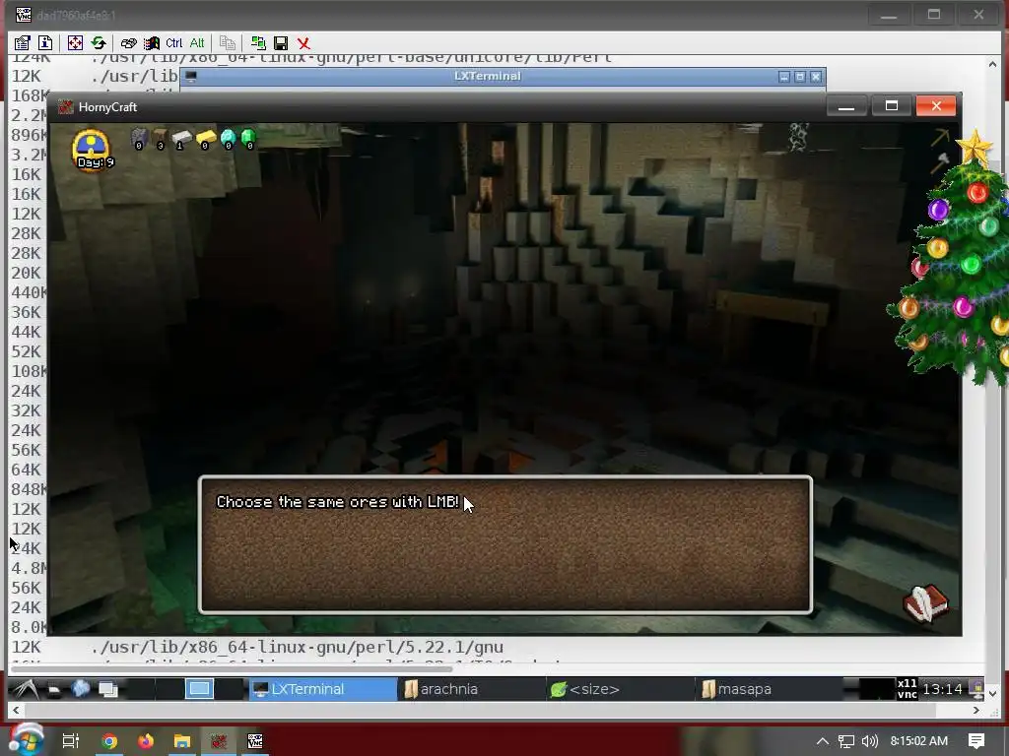The height and width of the screenshot is (756, 1009).
Task: Open the red journal book in game
Action: (x=926, y=603)
